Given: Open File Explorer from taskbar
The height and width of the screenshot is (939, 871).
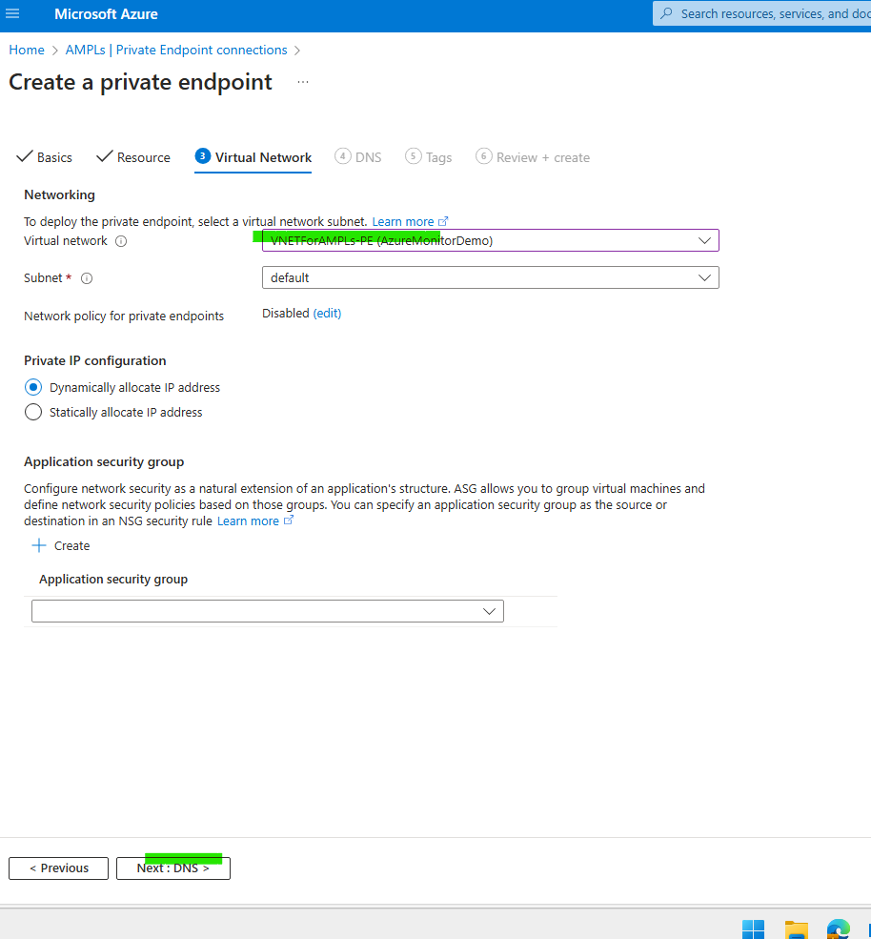Looking at the screenshot, I should [x=796, y=929].
